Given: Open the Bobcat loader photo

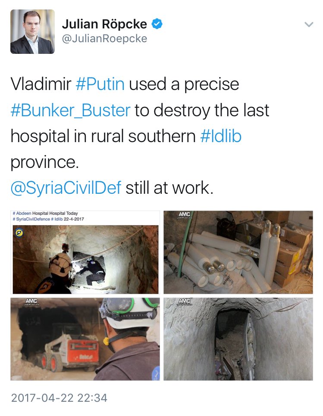Looking at the screenshot, I should coord(85,339).
